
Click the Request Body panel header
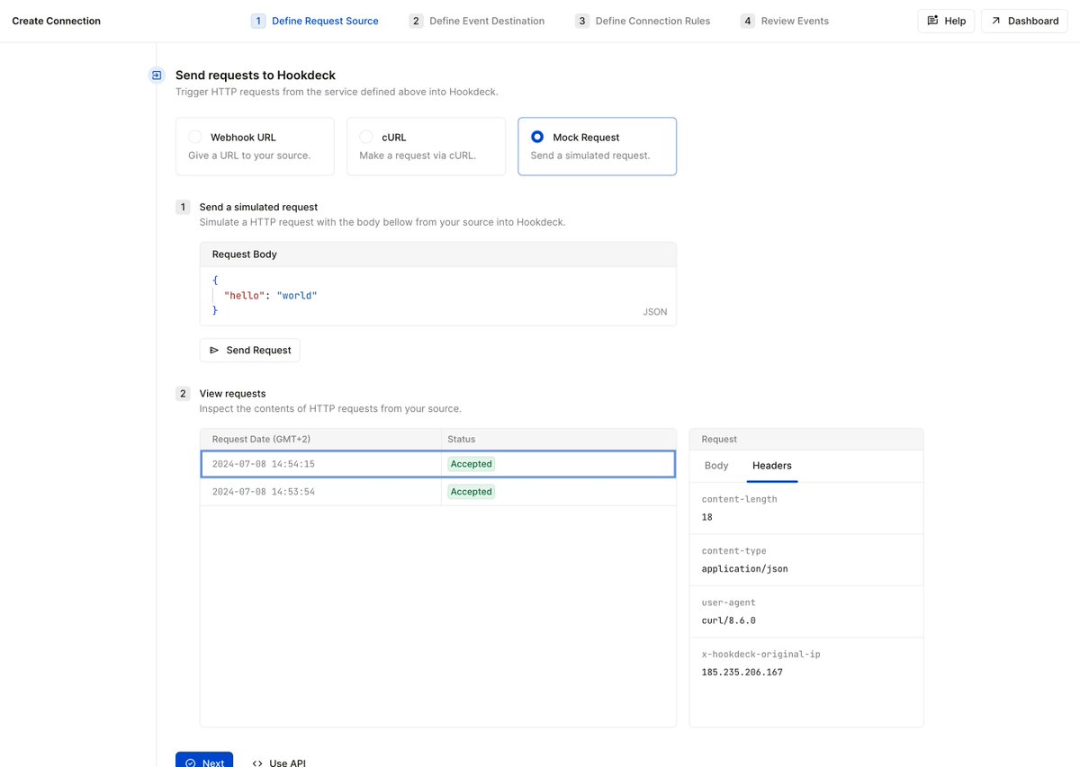coord(437,254)
